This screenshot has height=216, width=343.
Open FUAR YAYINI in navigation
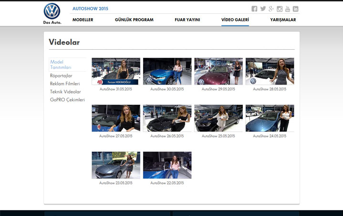point(187,20)
